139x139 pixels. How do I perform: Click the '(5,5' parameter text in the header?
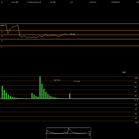[x=71, y=2]
